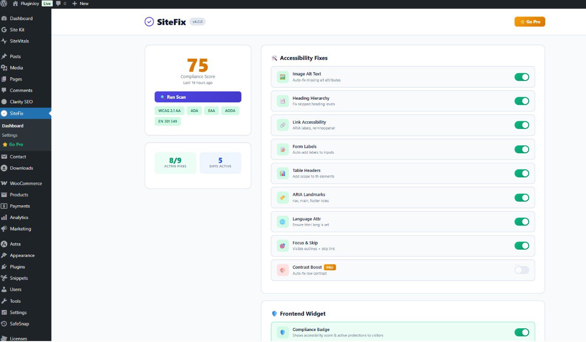Open the Dashboard icon in the sidebar
This screenshot has height=342, width=586.
tap(4, 18)
